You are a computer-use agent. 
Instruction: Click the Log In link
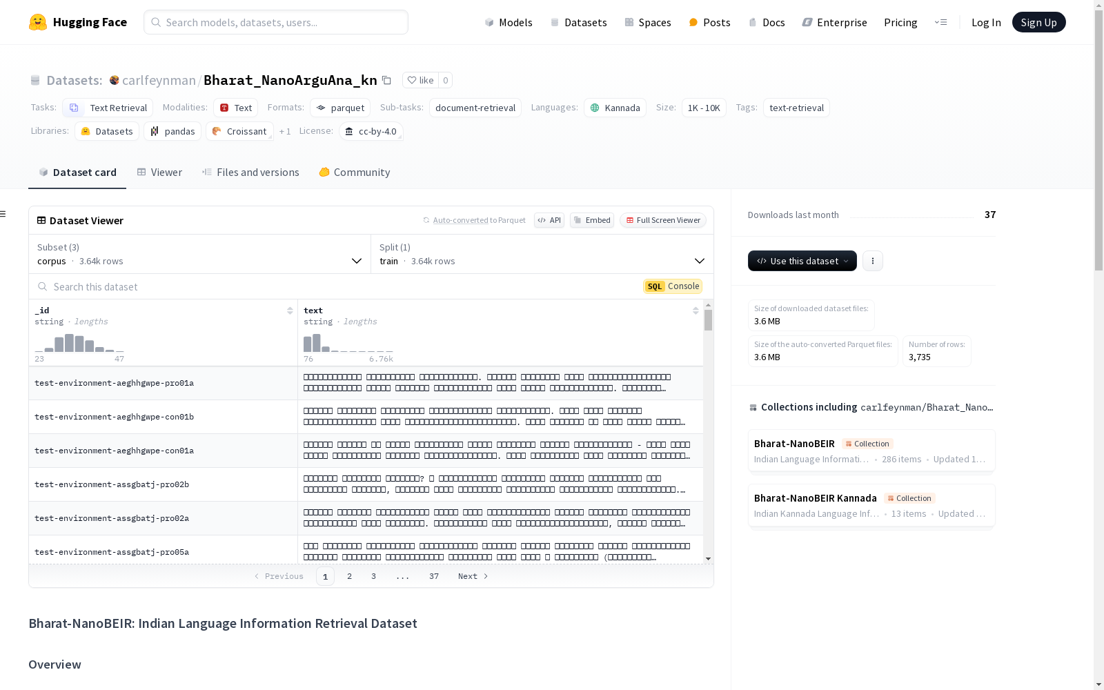coord(986,22)
